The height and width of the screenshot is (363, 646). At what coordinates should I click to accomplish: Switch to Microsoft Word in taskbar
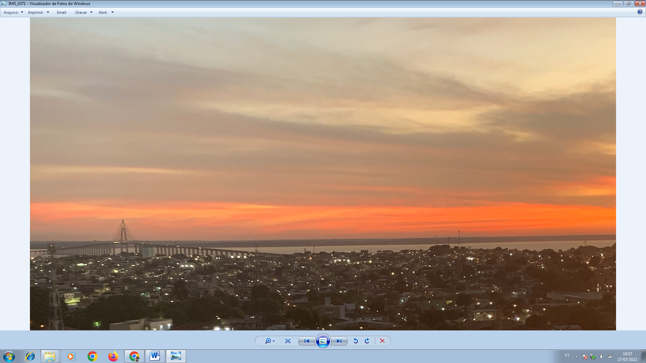pos(155,356)
